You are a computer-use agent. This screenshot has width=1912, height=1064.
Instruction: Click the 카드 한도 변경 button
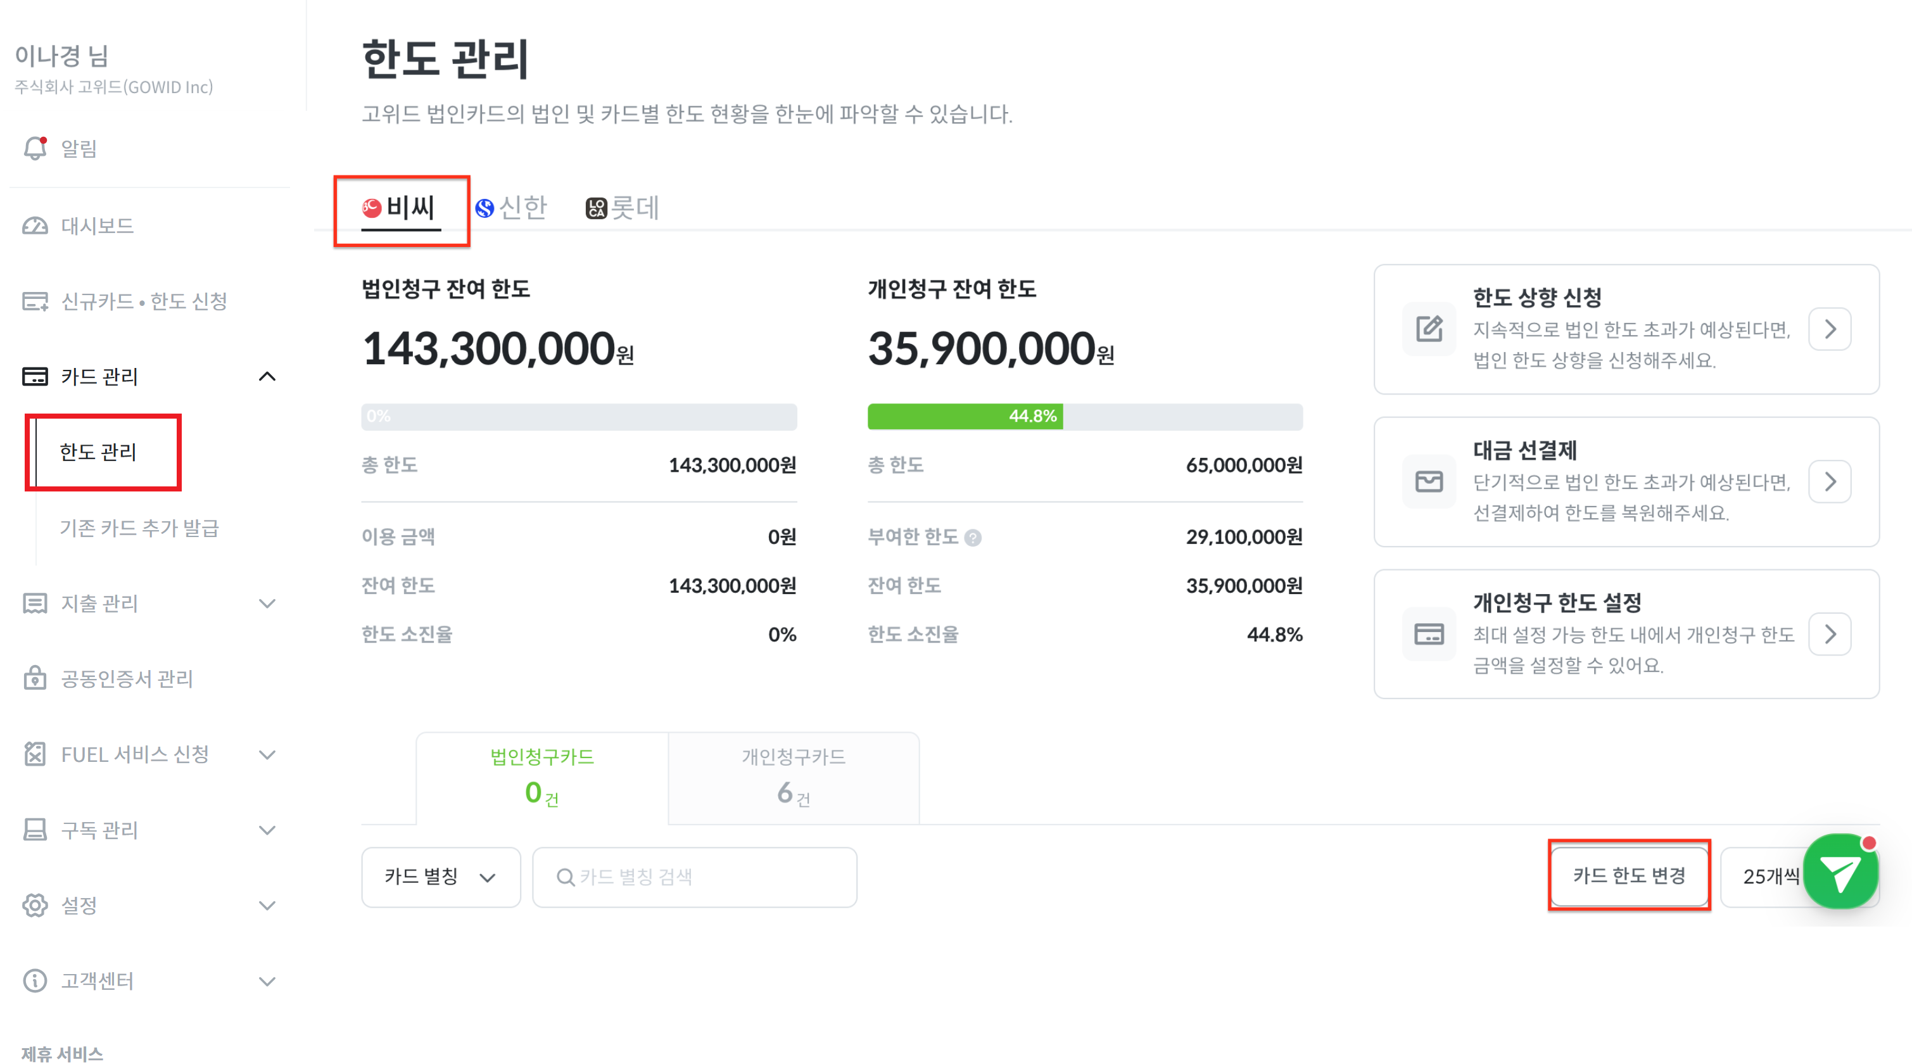coord(1628,875)
